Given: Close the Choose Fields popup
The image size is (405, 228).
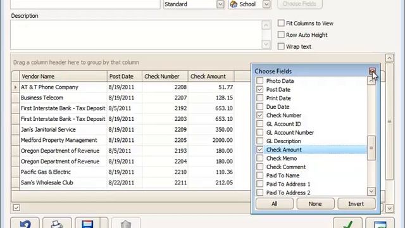Looking at the screenshot, I should click(372, 71).
